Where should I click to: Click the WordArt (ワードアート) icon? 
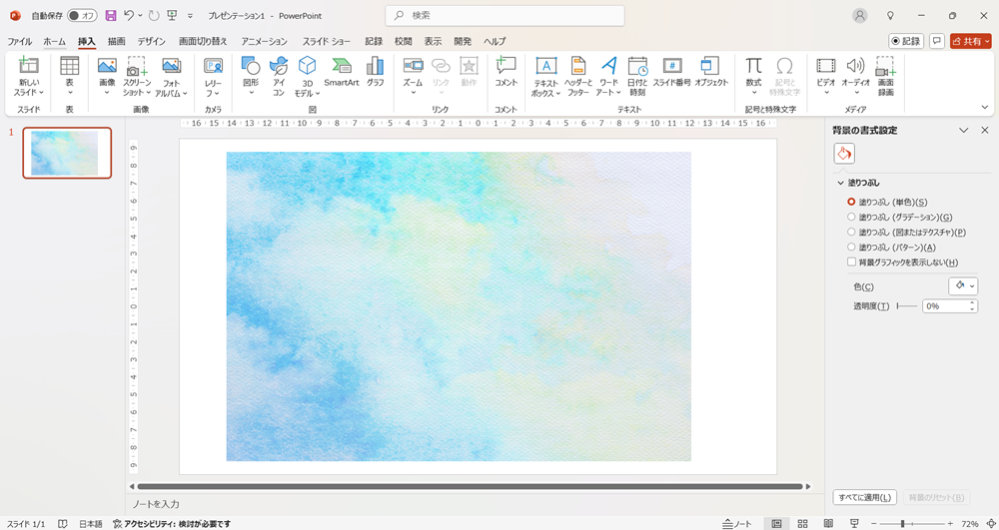(x=609, y=66)
